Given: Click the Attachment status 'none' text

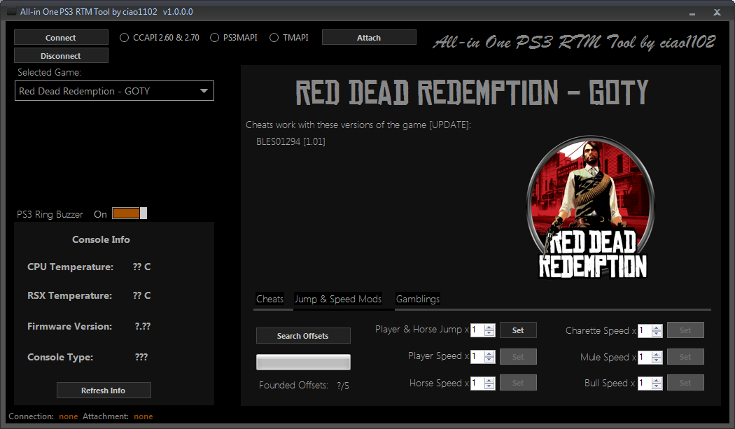Looking at the screenshot, I should pyautogui.click(x=143, y=416).
